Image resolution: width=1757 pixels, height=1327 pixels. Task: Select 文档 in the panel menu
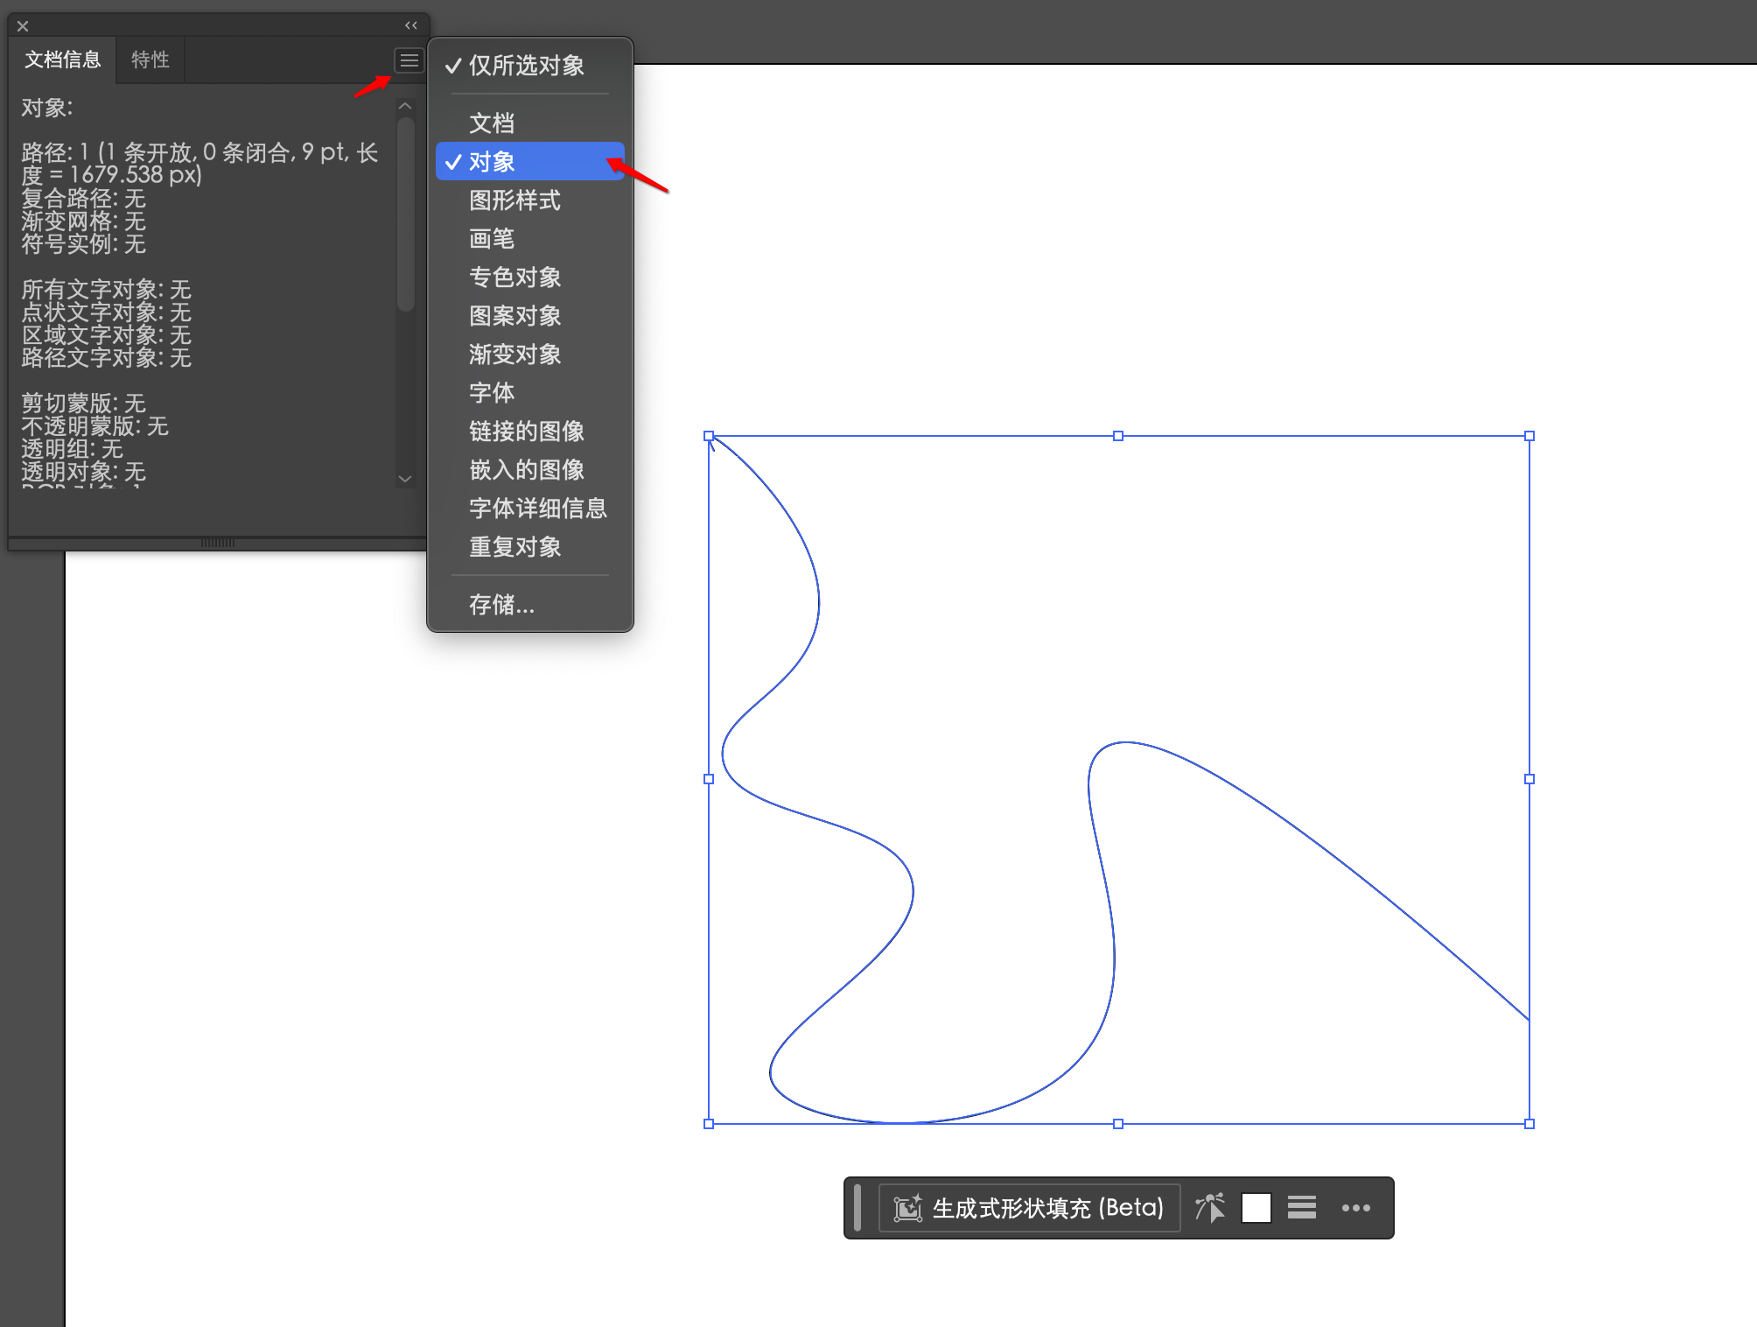(492, 123)
